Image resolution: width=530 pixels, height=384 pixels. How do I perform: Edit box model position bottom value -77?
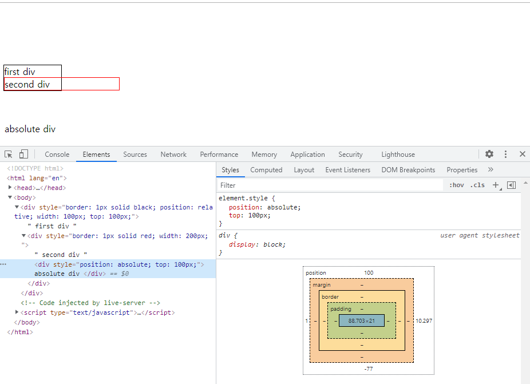369,369
